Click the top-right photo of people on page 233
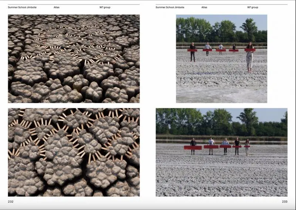The image size is (296, 210). pos(221,59)
